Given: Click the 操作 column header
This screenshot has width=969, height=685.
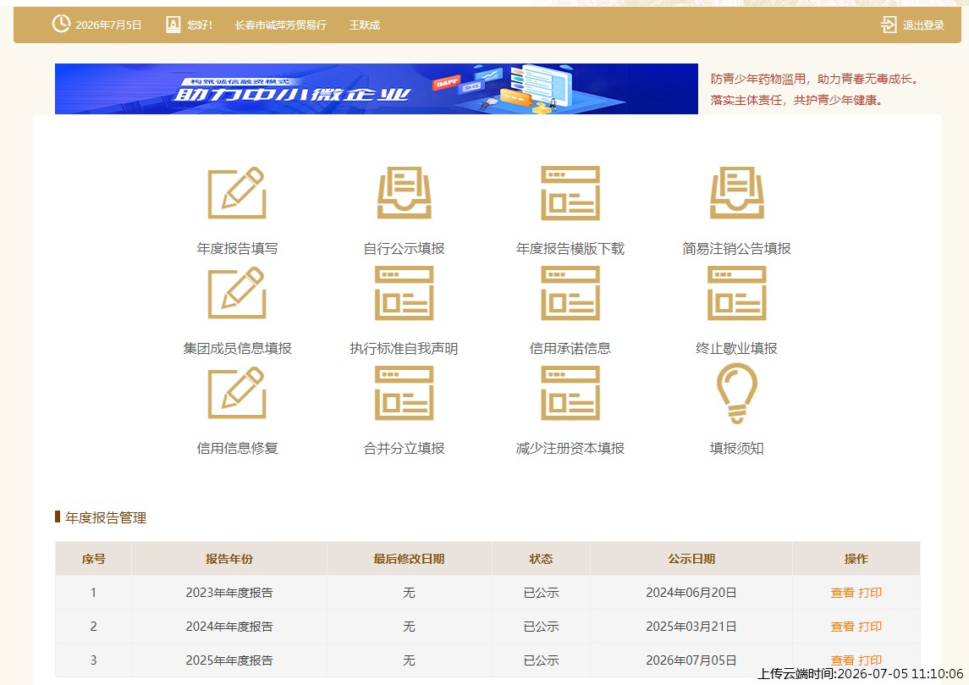Looking at the screenshot, I should [x=856, y=559].
